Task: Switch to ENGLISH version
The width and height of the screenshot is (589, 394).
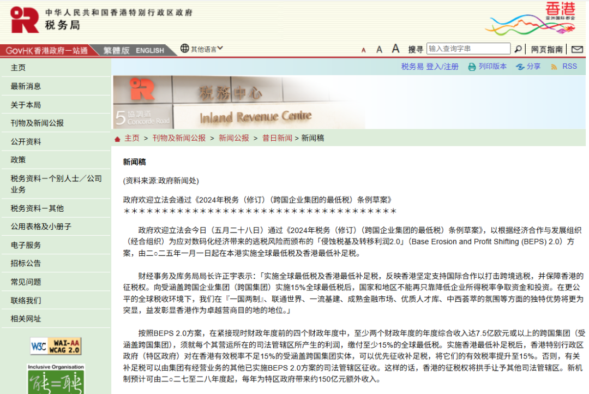Action: (x=150, y=50)
